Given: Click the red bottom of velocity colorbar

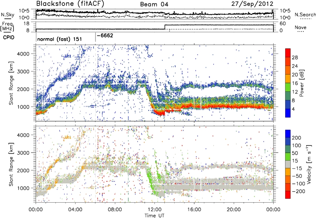Looking at the screenshot, I should tap(288, 195).
